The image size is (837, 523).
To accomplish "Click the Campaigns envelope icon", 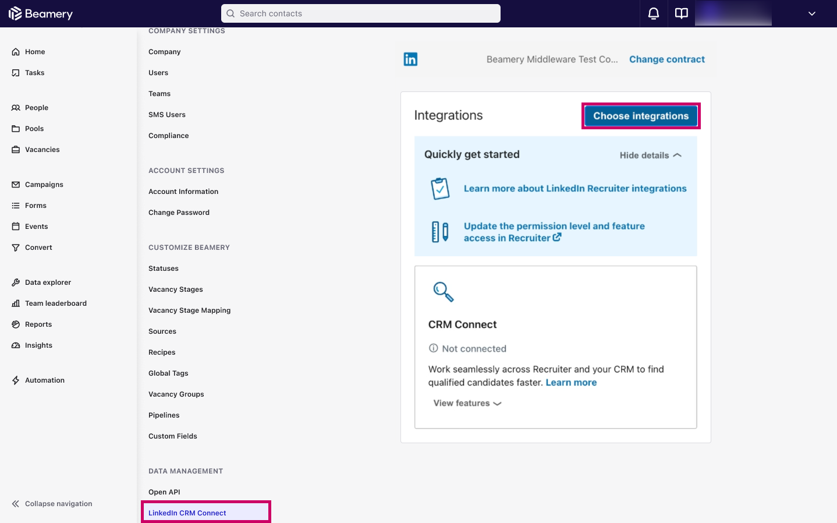I will 16,185.
